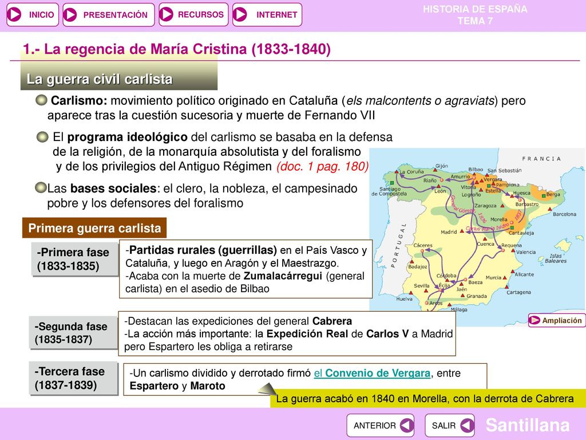586x440 pixels.
Task: Click the 'Segunda fase (1835-1837)' label box
Action: [x=73, y=333]
